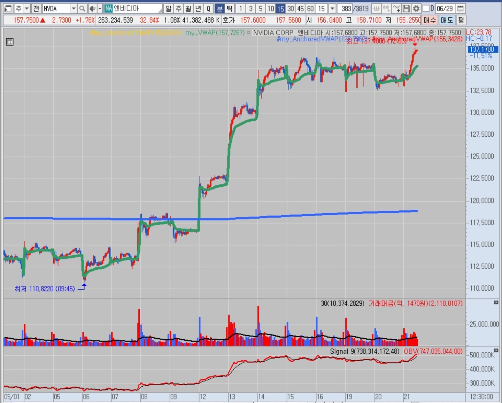Screen dimensions: 502x403
Task: Click the custom interval field showing 15
Action: tap(322, 8)
